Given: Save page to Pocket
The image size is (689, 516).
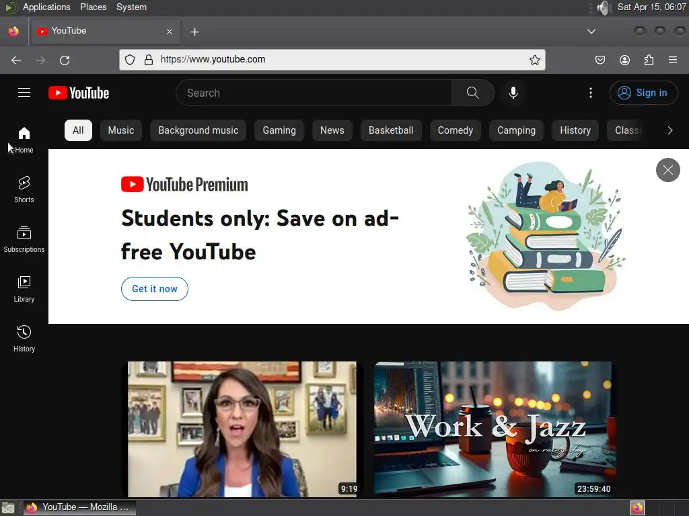Looking at the screenshot, I should pos(600,60).
